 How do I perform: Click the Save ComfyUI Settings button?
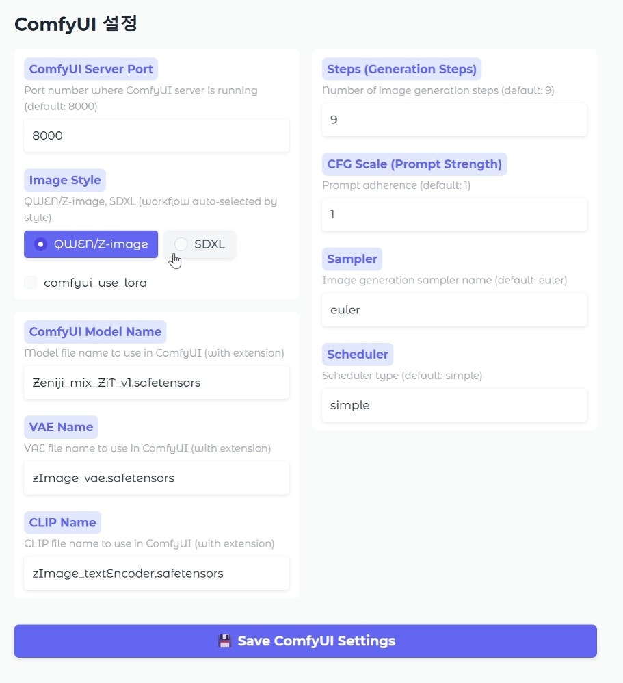click(x=311, y=641)
